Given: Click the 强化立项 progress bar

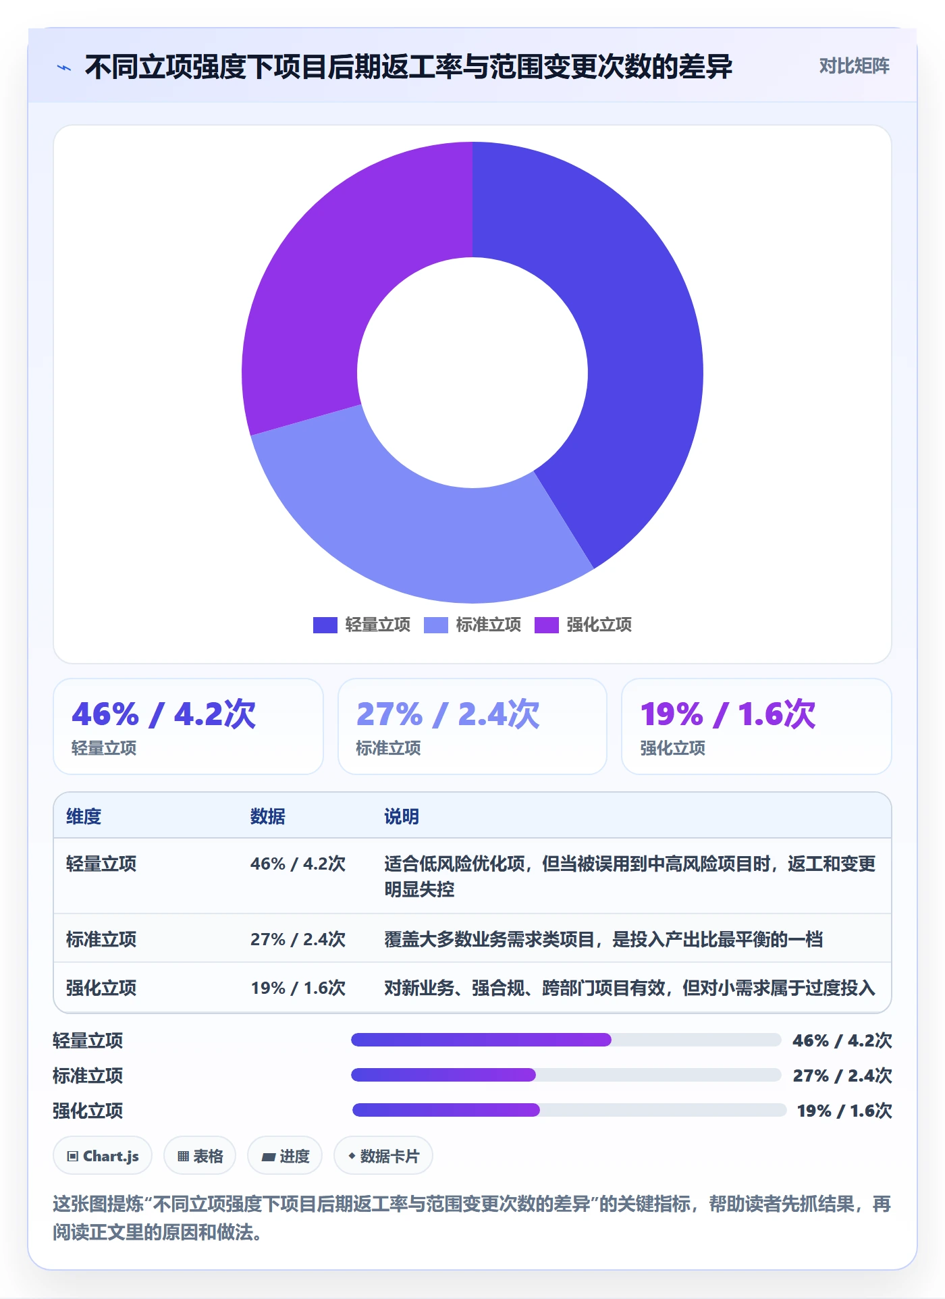Looking at the screenshot, I should point(569,1110).
